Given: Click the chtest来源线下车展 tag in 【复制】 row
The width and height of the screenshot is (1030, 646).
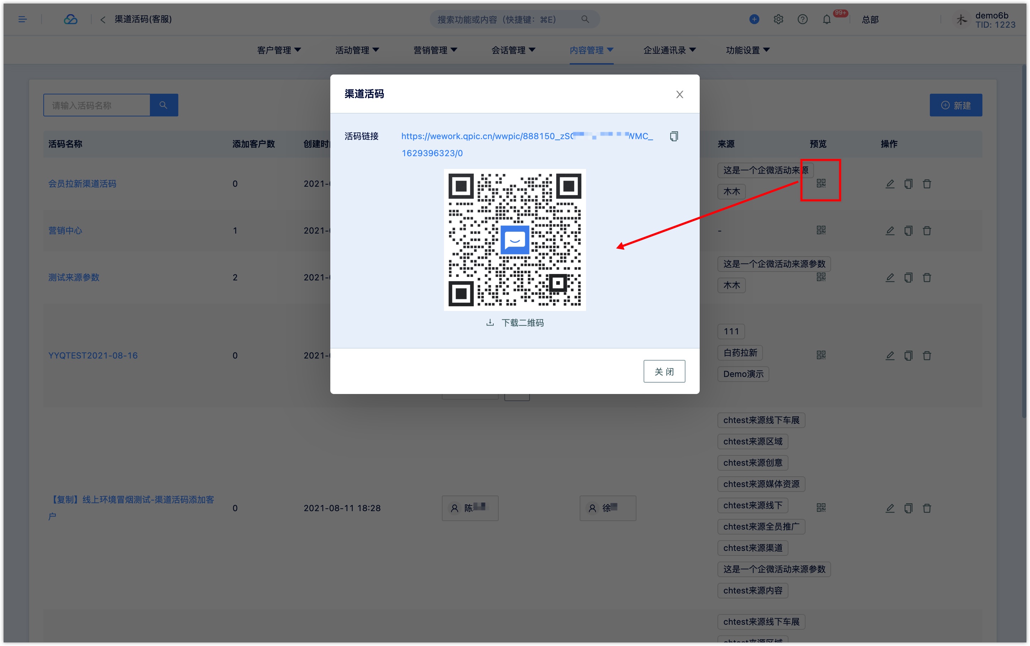Looking at the screenshot, I should coord(761,420).
